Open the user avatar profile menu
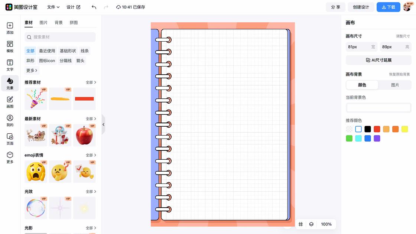This screenshot has height=234, width=416. 407,7
